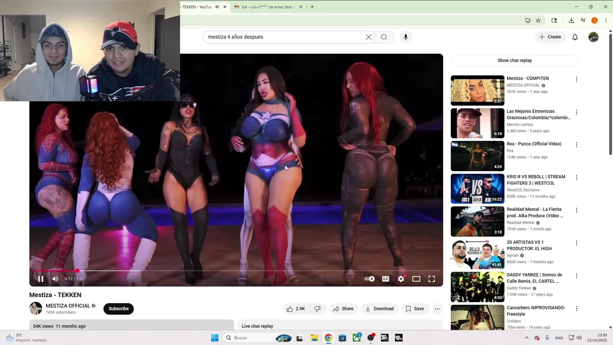The width and height of the screenshot is (613, 345).
Task: Open Xbox app from taskbar
Action: click(x=357, y=338)
